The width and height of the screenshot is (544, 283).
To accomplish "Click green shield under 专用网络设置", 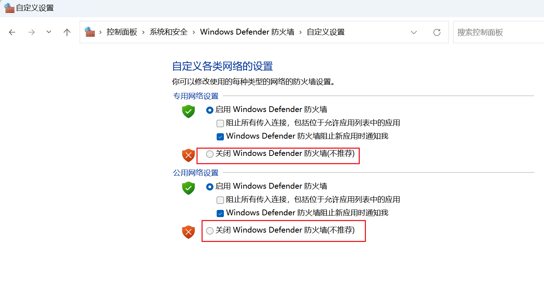I will coord(188,112).
